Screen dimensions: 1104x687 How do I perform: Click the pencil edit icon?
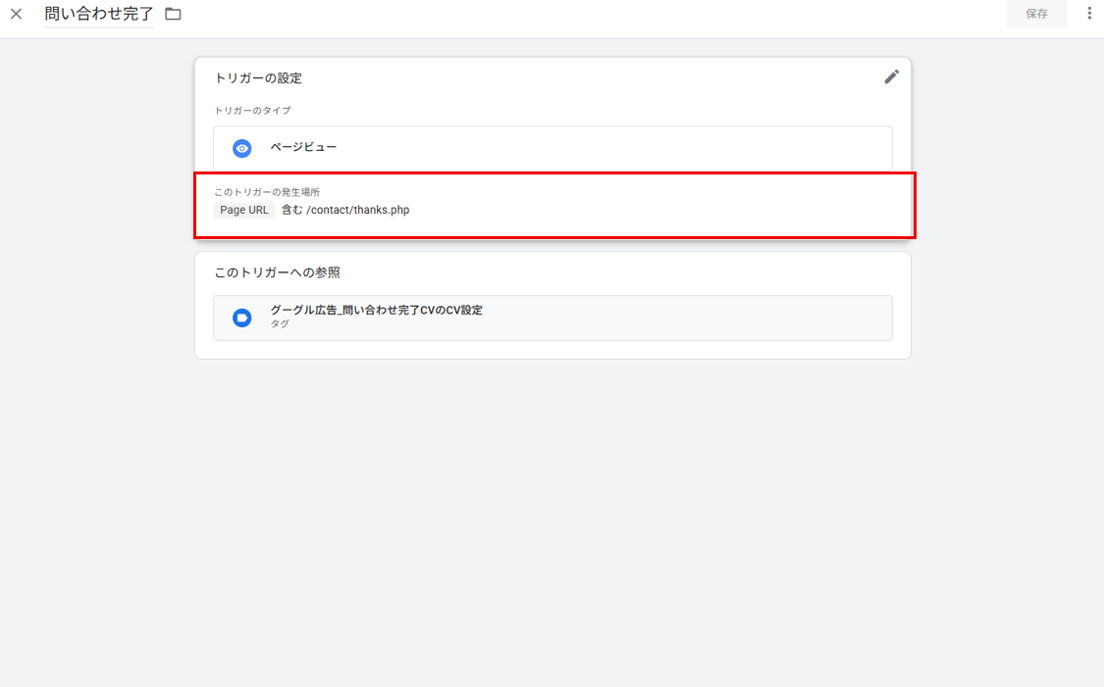point(891,76)
